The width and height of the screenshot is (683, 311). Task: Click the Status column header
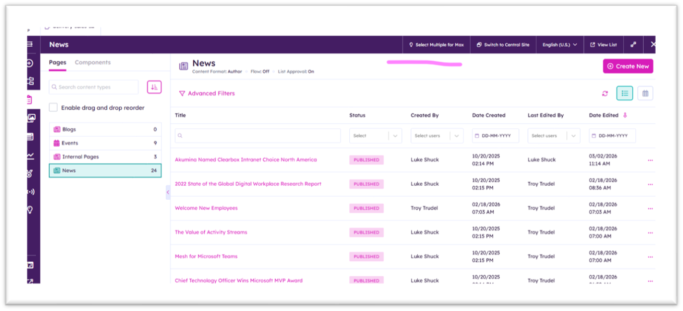[x=357, y=115]
